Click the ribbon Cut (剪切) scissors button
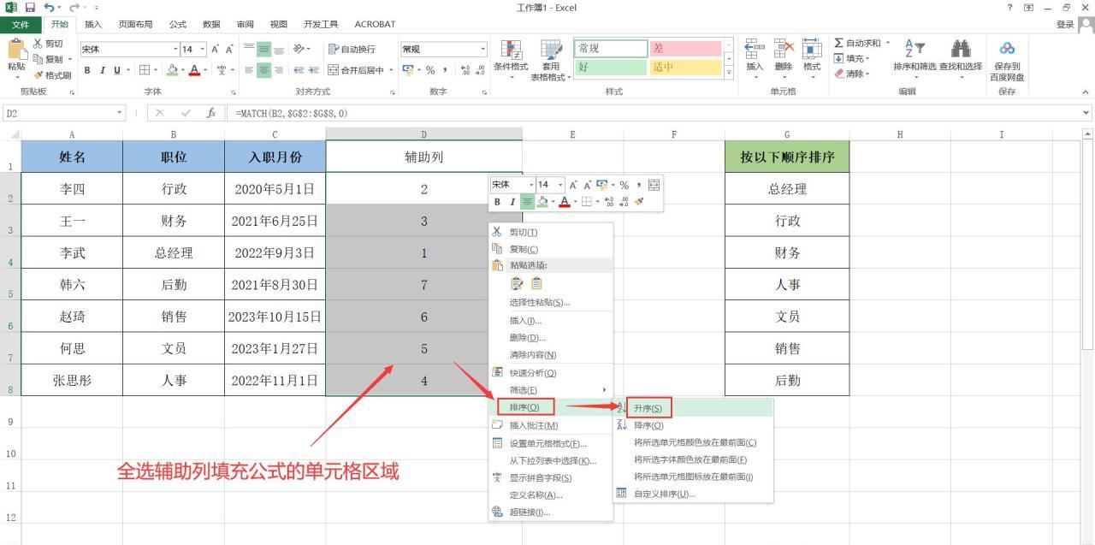 49,44
